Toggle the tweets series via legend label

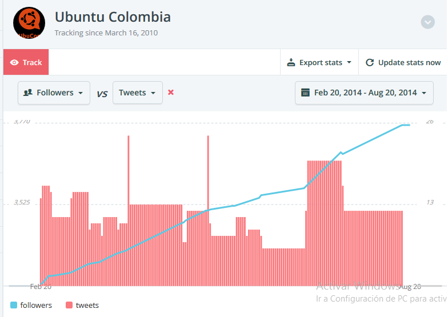coord(87,306)
